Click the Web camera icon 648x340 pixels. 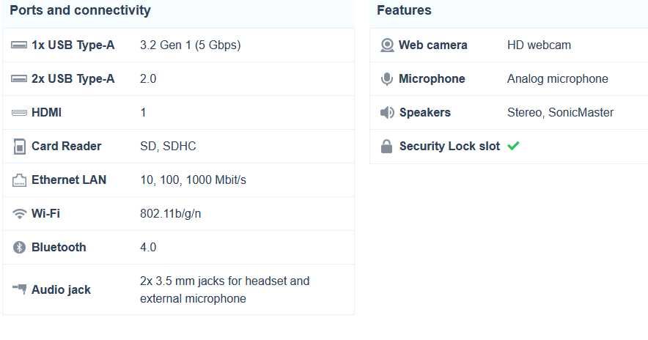click(387, 45)
